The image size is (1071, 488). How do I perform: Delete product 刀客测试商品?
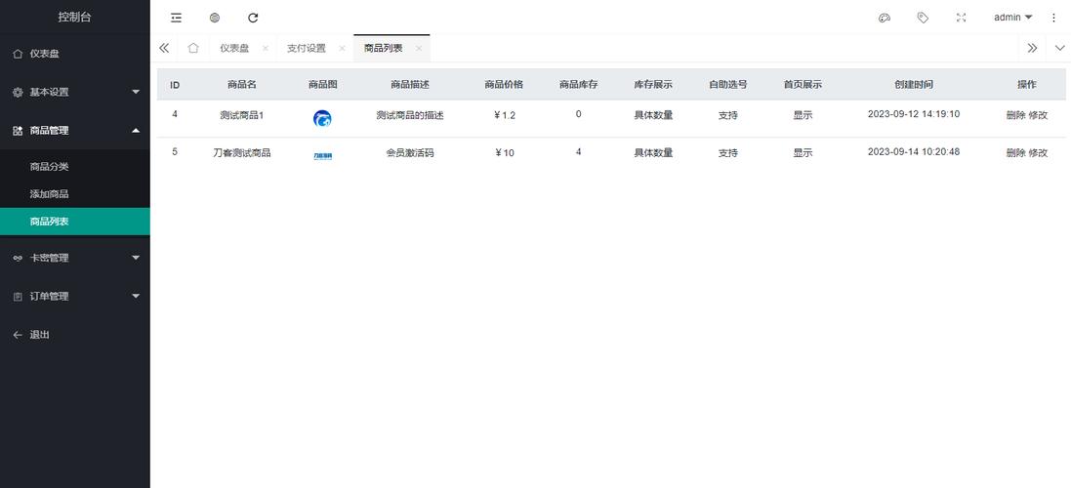point(1015,153)
